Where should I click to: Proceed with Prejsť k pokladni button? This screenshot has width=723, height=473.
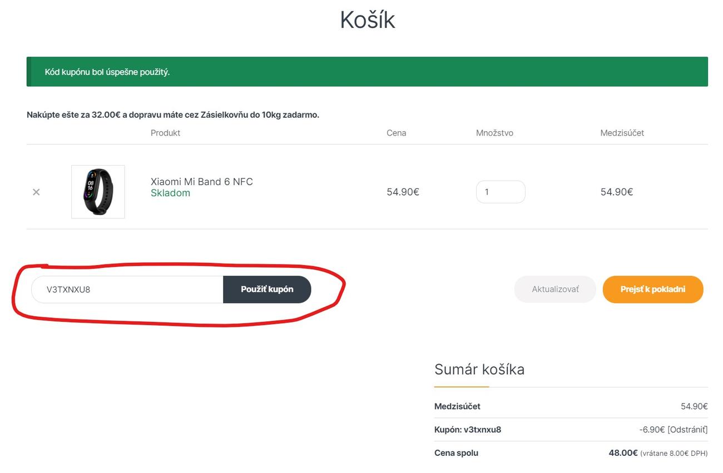point(652,290)
